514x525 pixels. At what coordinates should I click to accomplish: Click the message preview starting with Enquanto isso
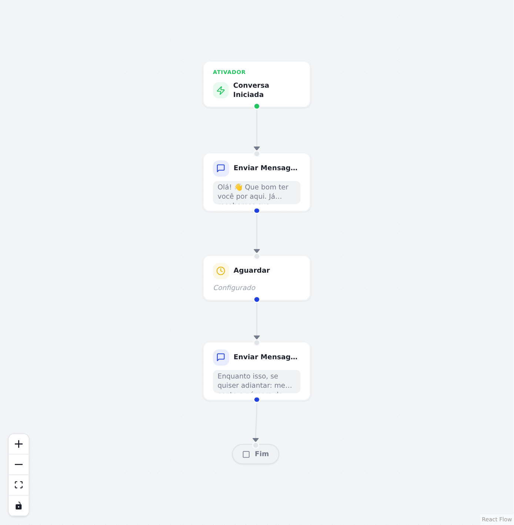(x=257, y=382)
